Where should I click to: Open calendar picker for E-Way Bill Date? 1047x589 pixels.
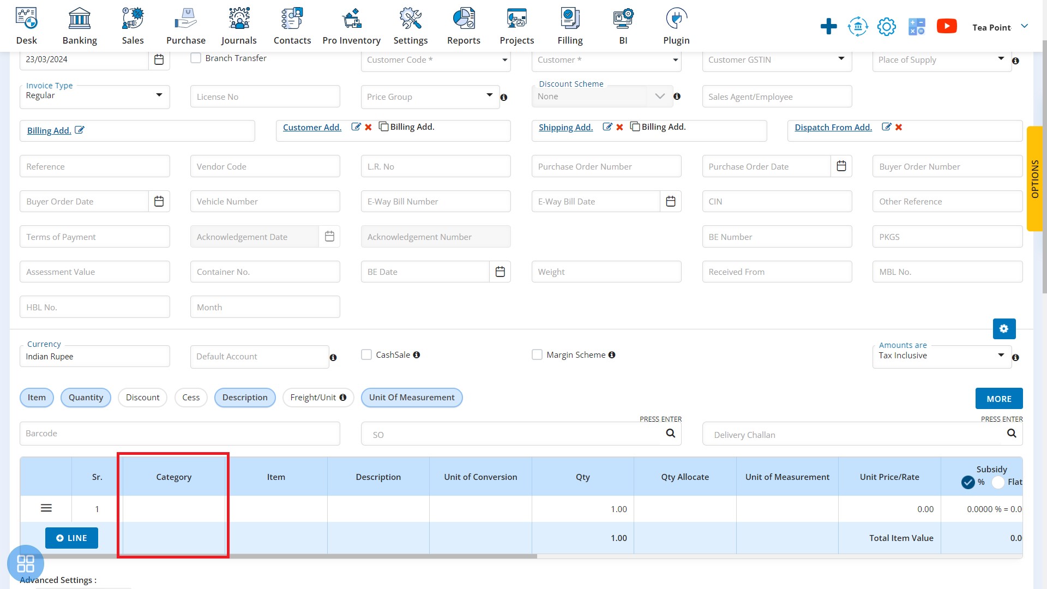point(671,201)
